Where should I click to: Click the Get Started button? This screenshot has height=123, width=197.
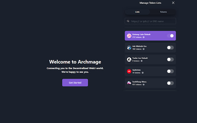[x=75, y=83]
